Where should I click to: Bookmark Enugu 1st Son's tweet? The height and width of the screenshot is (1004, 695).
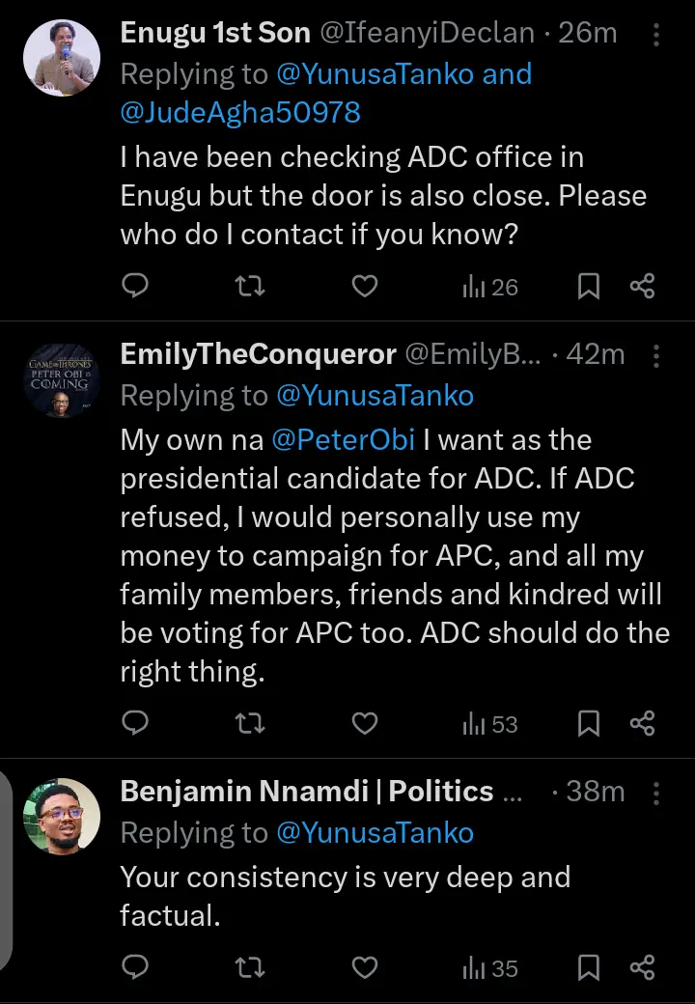click(588, 286)
